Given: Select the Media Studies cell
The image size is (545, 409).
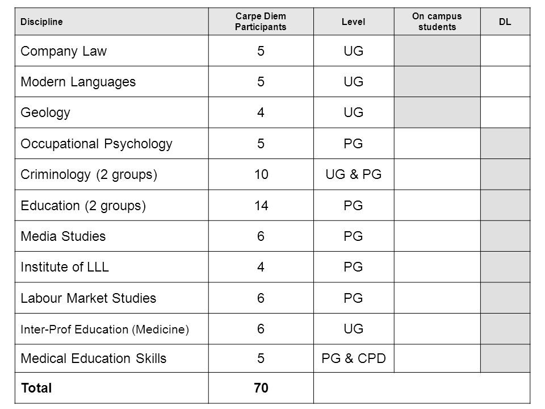Looking at the screenshot, I should pos(112,236).
